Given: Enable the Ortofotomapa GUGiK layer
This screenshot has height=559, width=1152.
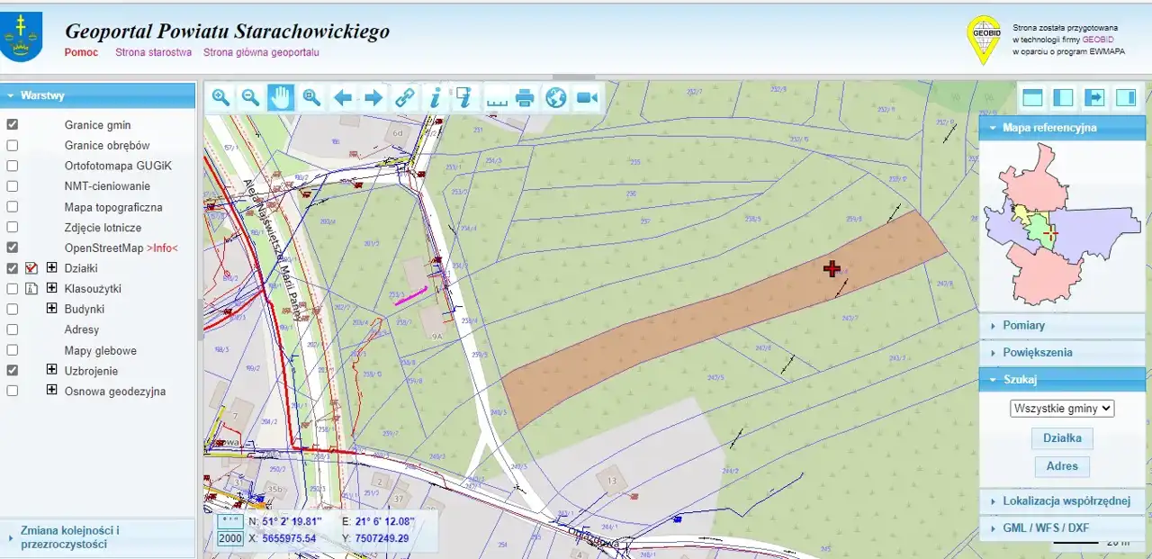Looking at the screenshot, I should click(13, 166).
